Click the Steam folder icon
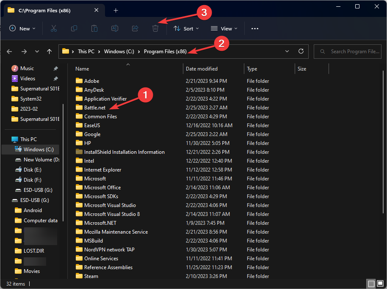 point(79,276)
